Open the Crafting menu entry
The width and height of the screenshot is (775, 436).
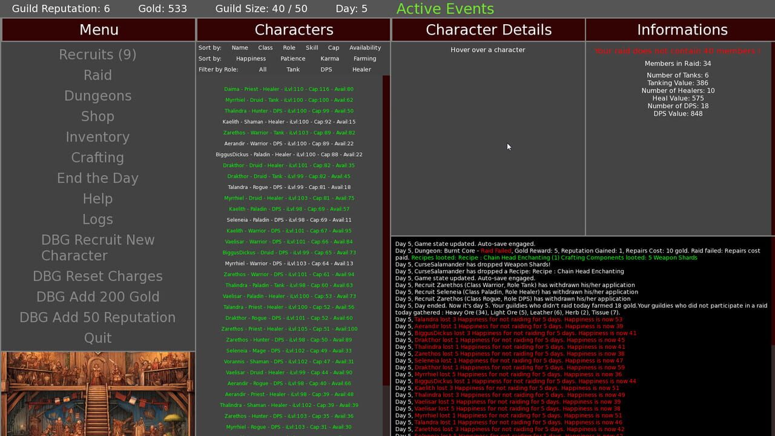point(97,157)
